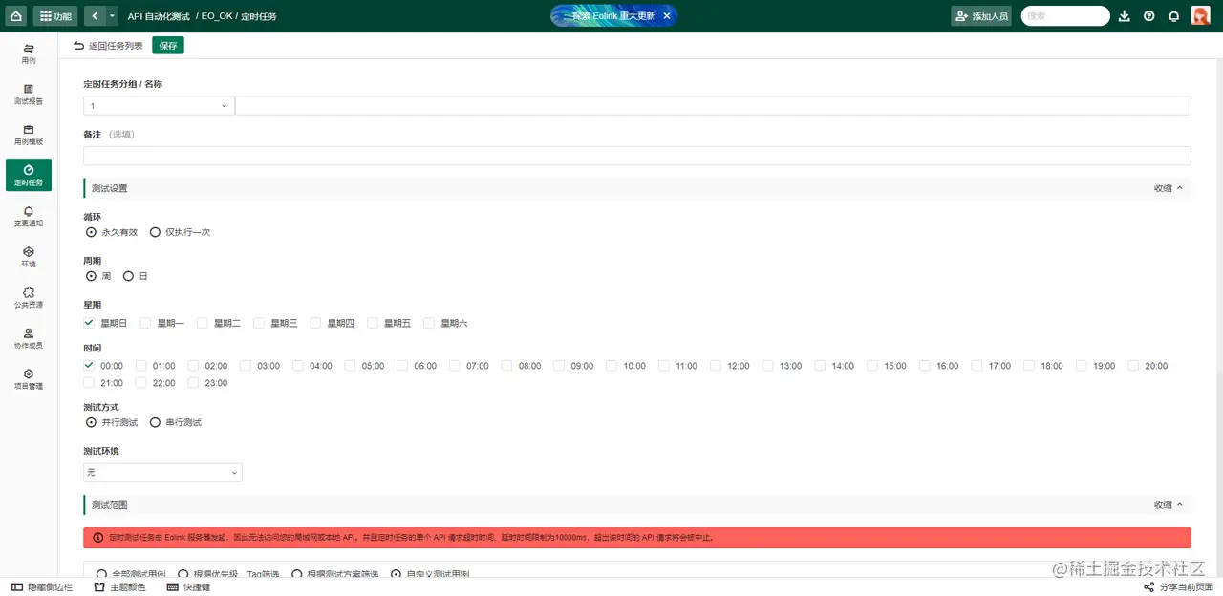Check the 星期四 checkbox
The height and width of the screenshot is (596, 1223).
click(x=316, y=323)
